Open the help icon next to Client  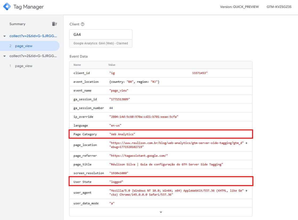(83, 24)
